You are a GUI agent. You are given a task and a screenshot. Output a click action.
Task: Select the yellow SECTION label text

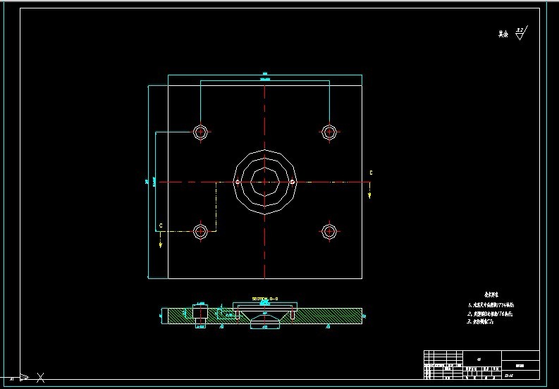point(265,299)
